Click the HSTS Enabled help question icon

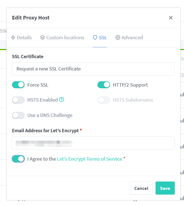62,100
